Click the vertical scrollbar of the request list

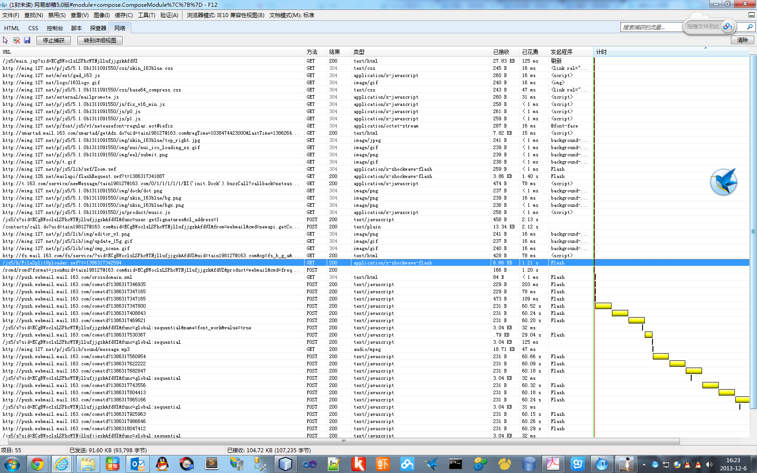pos(753,232)
